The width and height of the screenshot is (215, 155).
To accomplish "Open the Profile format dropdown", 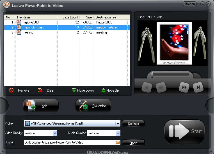I will (118, 124).
